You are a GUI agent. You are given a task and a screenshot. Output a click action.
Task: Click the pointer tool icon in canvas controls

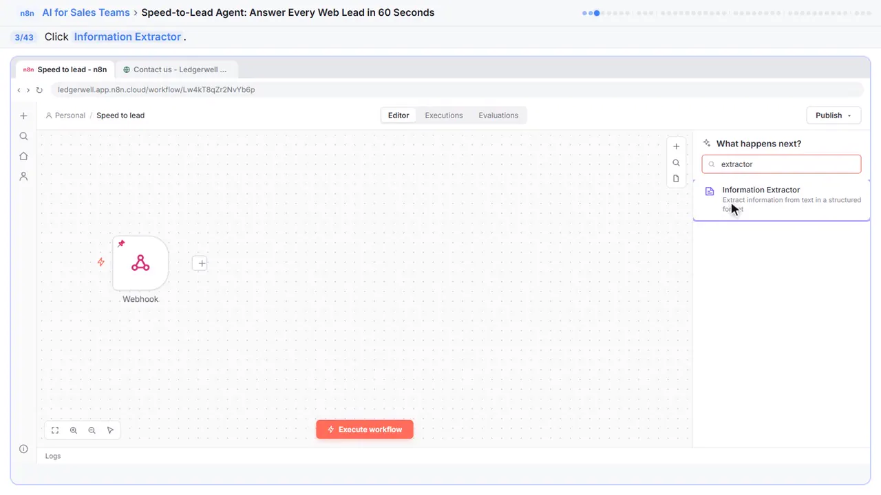(110, 430)
